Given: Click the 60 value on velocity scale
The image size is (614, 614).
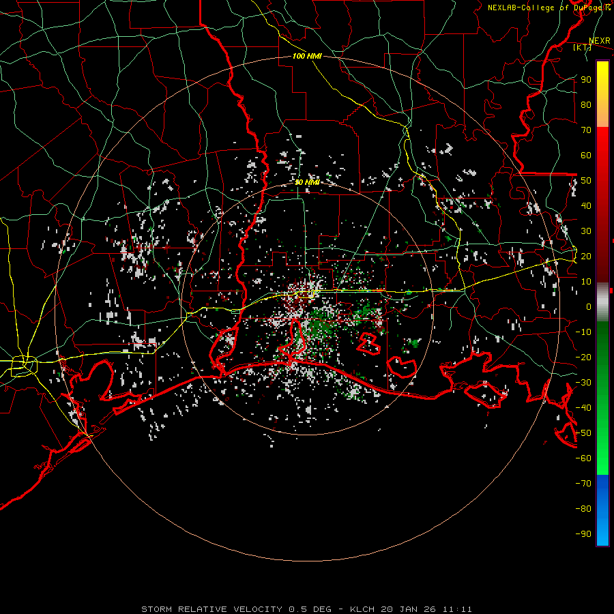Looking at the screenshot, I should (586, 155).
